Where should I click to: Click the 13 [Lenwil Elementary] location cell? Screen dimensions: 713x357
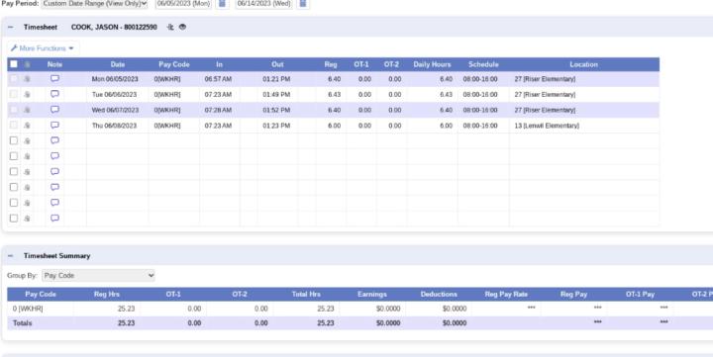547,126
